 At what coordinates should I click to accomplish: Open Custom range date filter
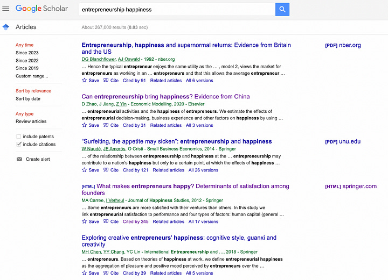pos(32,76)
